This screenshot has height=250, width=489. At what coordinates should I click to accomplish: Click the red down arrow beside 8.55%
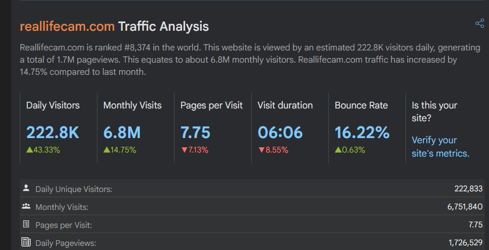(261, 150)
